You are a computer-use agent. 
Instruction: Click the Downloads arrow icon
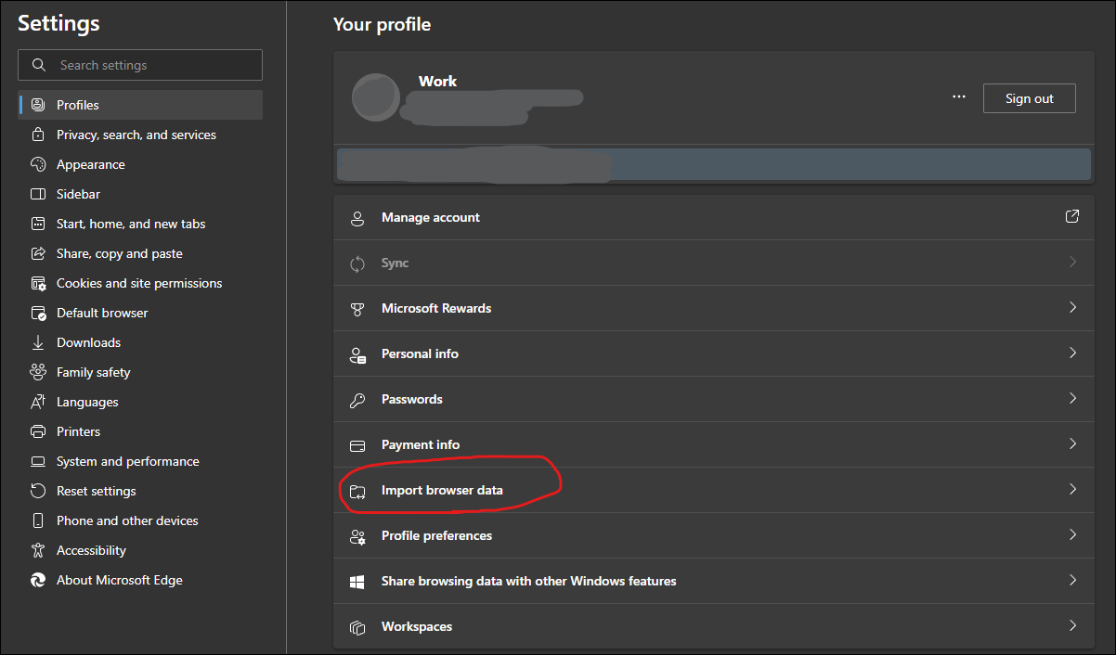click(x=38, y=342)
